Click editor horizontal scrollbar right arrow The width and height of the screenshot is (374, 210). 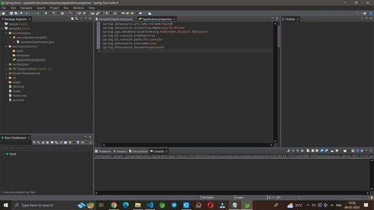[x=271, y=145]
